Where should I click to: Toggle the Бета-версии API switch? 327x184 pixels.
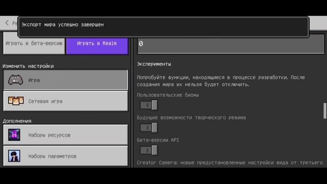(149, 150)
